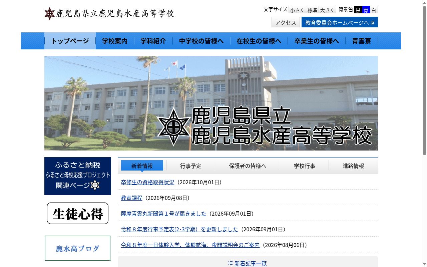This screenshot has width=427, height=267.
Task: Open the 教育課程 article link
Action: point(132,198)
